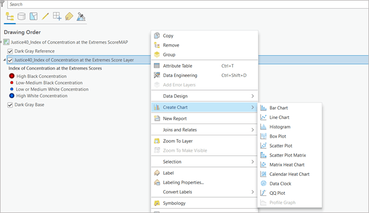Click the Index of Concentration at the Extremes Scores heading
The height and width of the screenshot is (213, 369).
click(55, 68)
